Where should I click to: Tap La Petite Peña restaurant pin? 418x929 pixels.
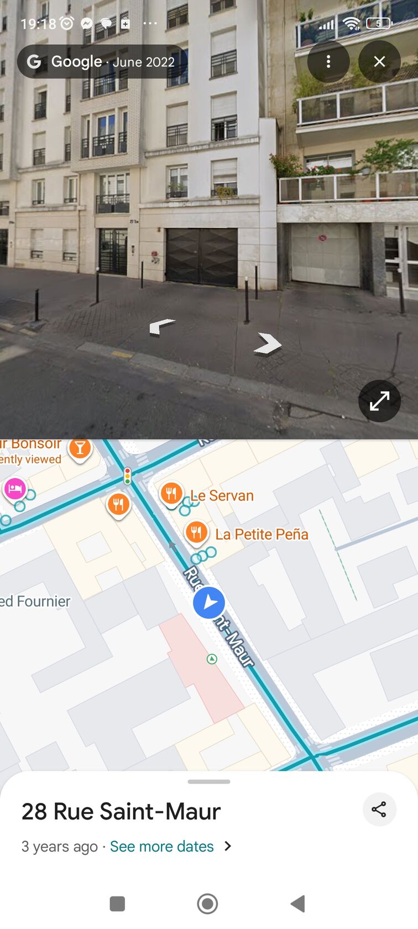click(196, 533)
